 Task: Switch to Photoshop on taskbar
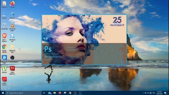point(80,93)
